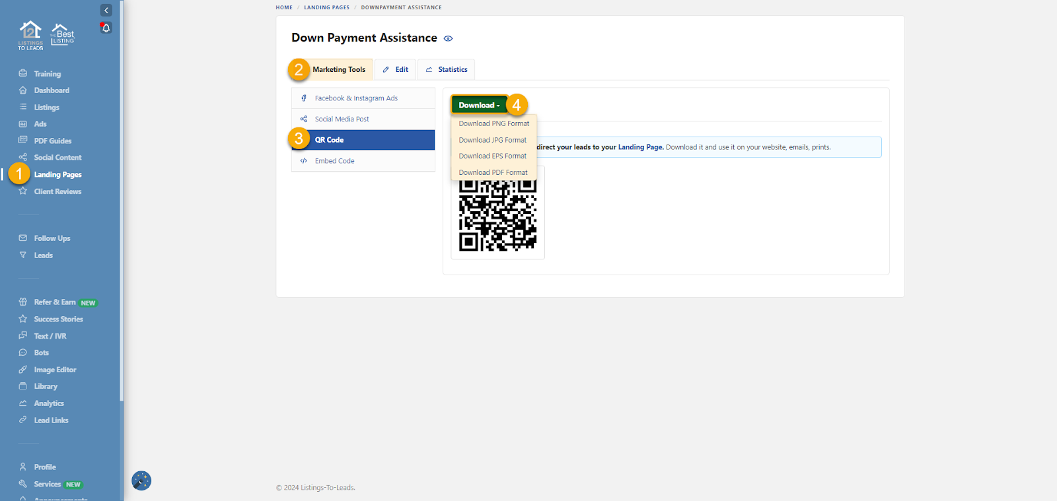Open Success Stories in sidebar
The width and height of the screenshot is (1057, 501).
coord(59,319)
